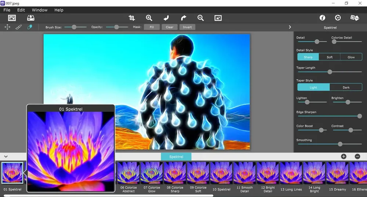Click the Spektrel preset category tab

click(176, 157)
